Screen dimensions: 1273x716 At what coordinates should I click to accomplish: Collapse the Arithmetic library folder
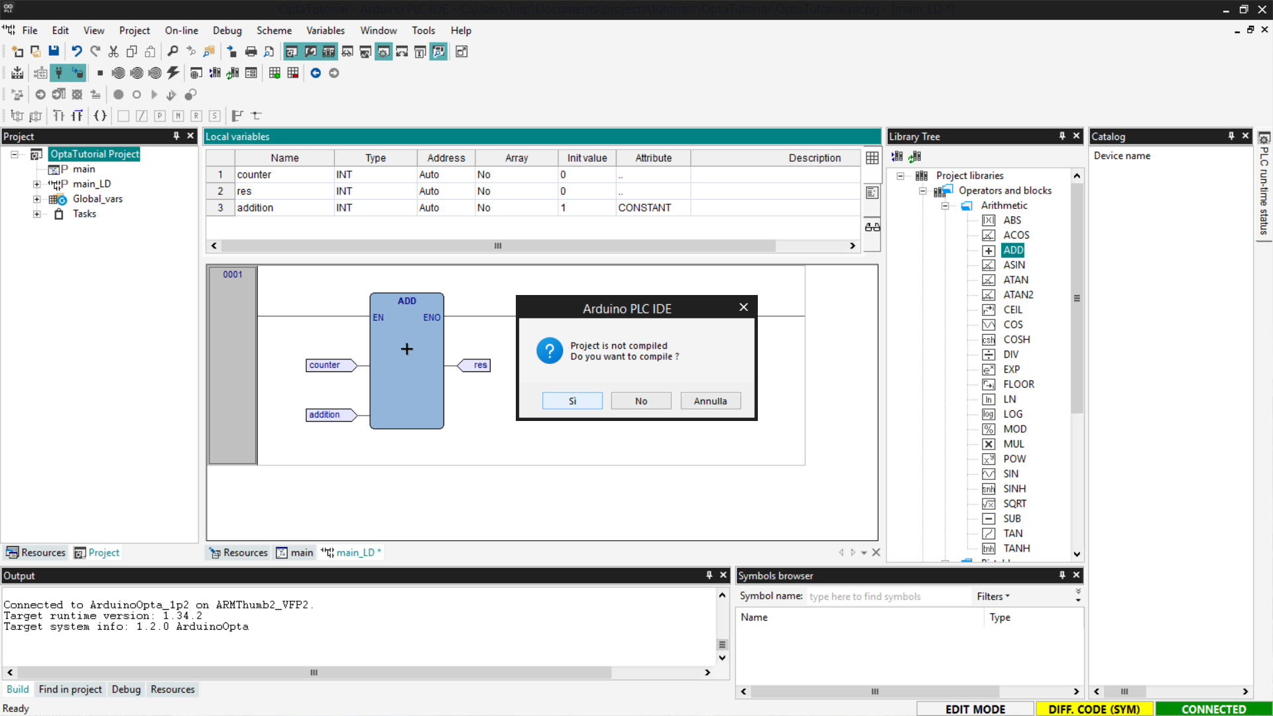pyautogui.click(x=945, y=206)
